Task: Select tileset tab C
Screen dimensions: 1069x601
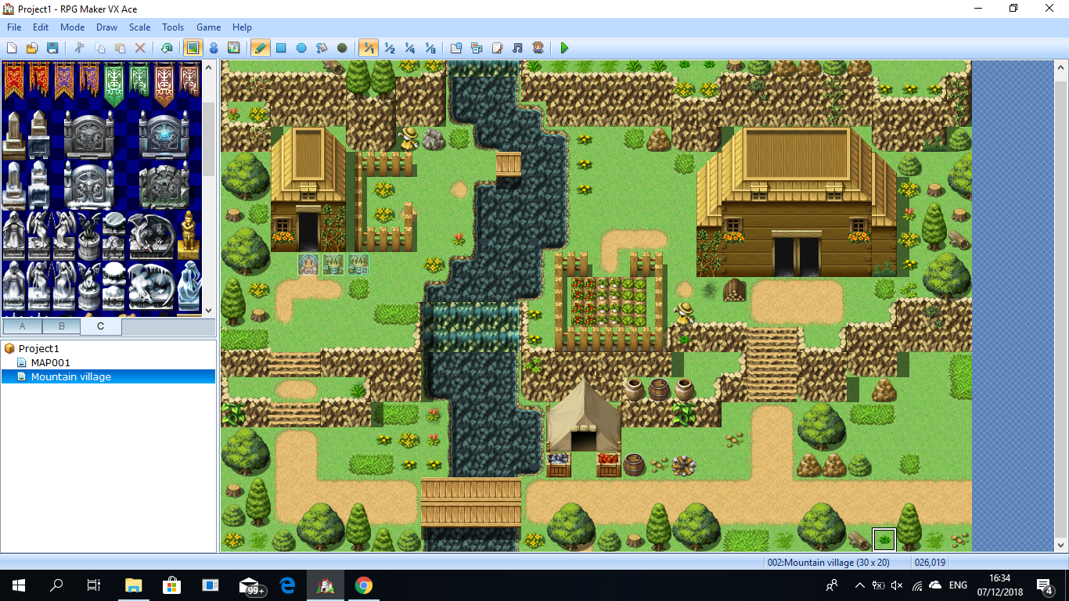Action: tap(101, 326)
